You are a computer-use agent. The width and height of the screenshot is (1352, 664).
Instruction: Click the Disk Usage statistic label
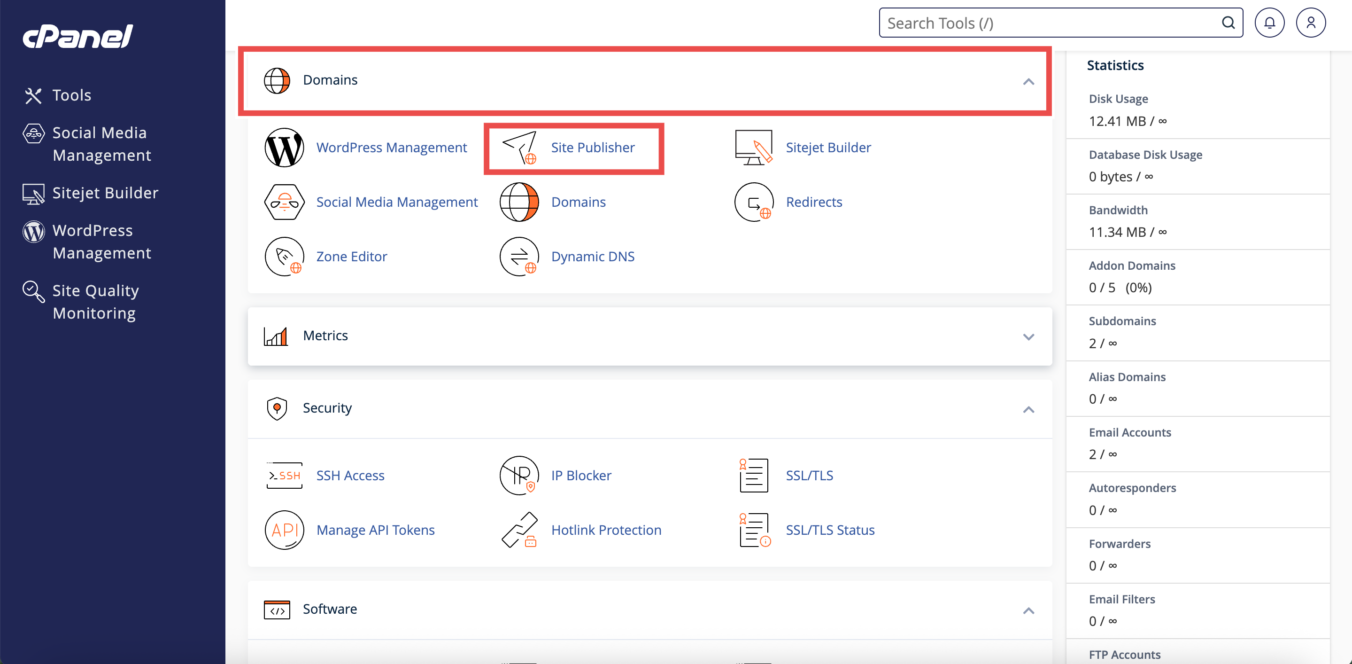coord(1118,99)
